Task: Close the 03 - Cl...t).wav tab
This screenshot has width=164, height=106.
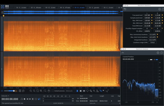Action: tap(44, 8)
